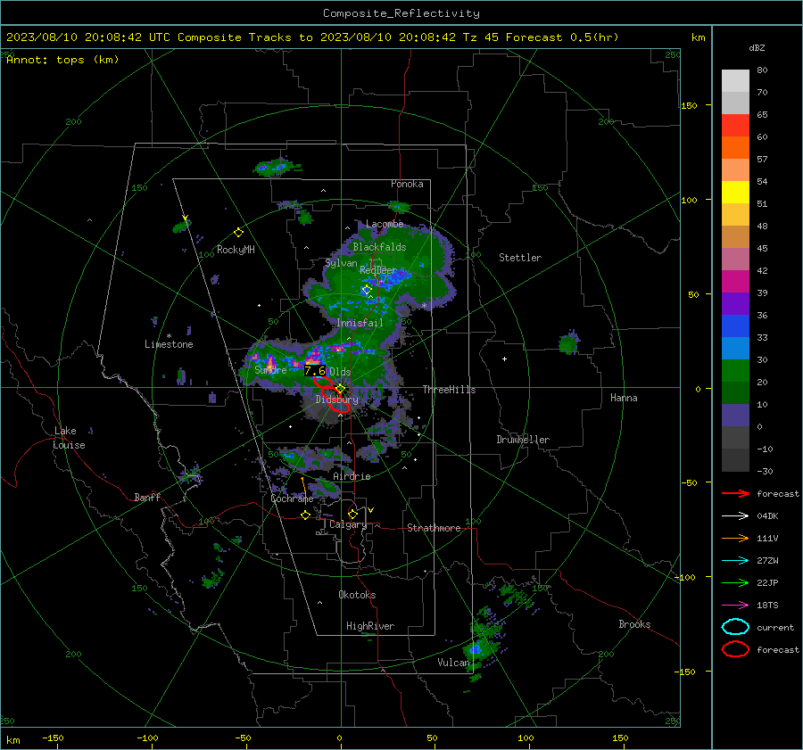The image size is (803, 750).
Task: Click the Stettler city label
Action: [x=520, y=258]
